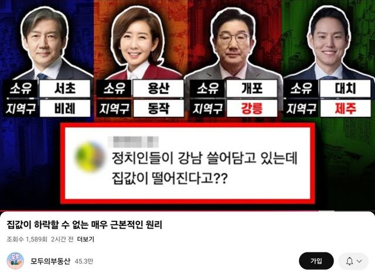This screenshot has width=375, height=276.
Task: Click the 가입 join button
Action: pos(316,261)
